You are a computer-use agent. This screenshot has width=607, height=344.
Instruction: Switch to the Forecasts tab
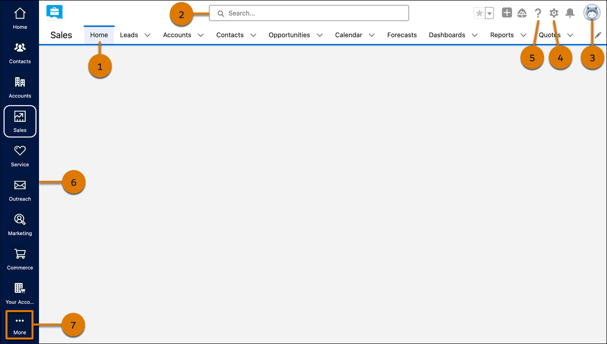click(401, 35)
